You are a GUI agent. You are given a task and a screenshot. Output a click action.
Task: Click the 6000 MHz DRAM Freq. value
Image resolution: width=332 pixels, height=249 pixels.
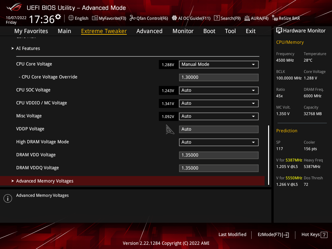point(313,96)
